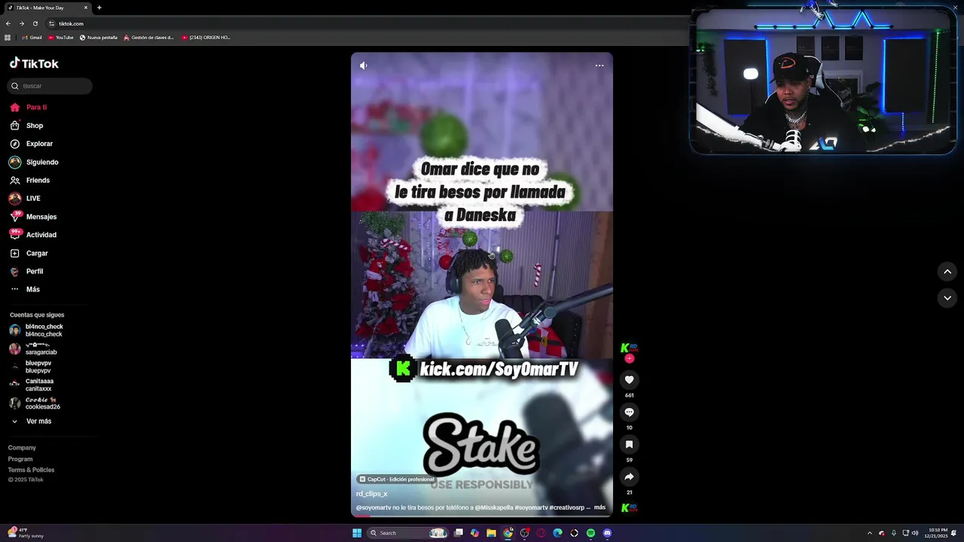Image resolution: width=964 pixels, height=542 pixels.
Task: Open Terms & Policies footer link
Action: [x=31, y=470]
